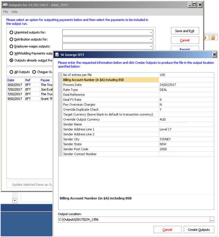
Task: Expand the Distribution outputs combo box
Action: point(151,39)
